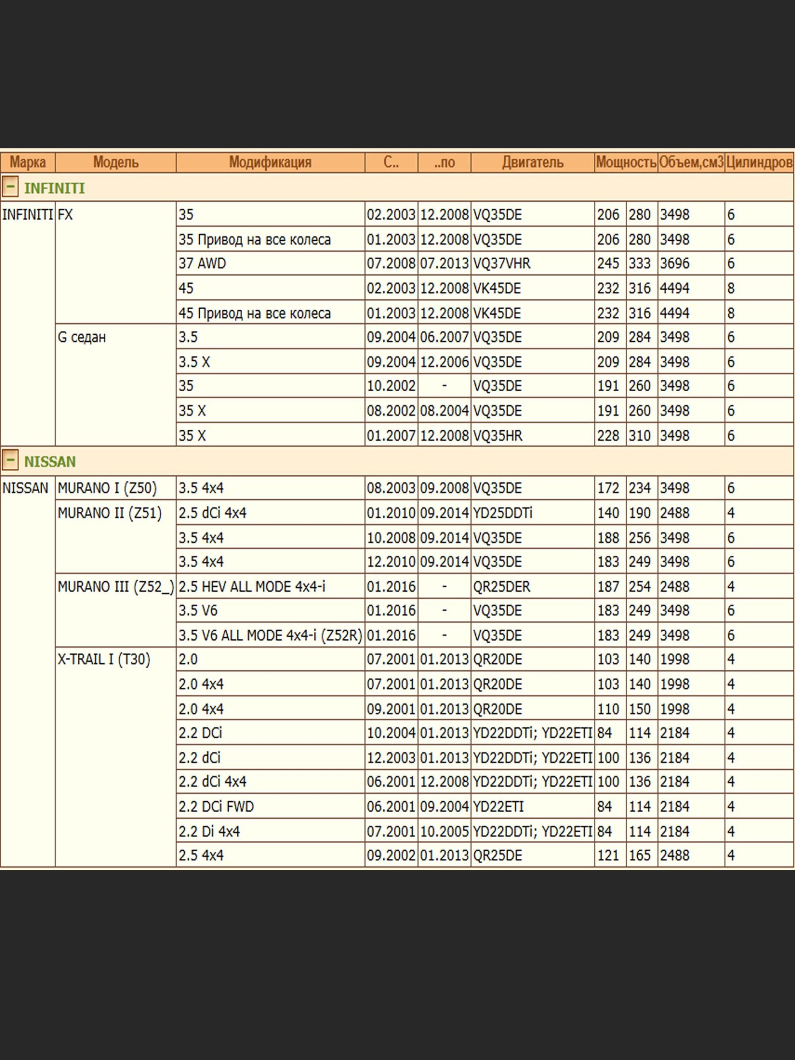Select MURANO I (Z50) model cell
The width and height of the screenshot is (795, 1060).
(107, 488)
